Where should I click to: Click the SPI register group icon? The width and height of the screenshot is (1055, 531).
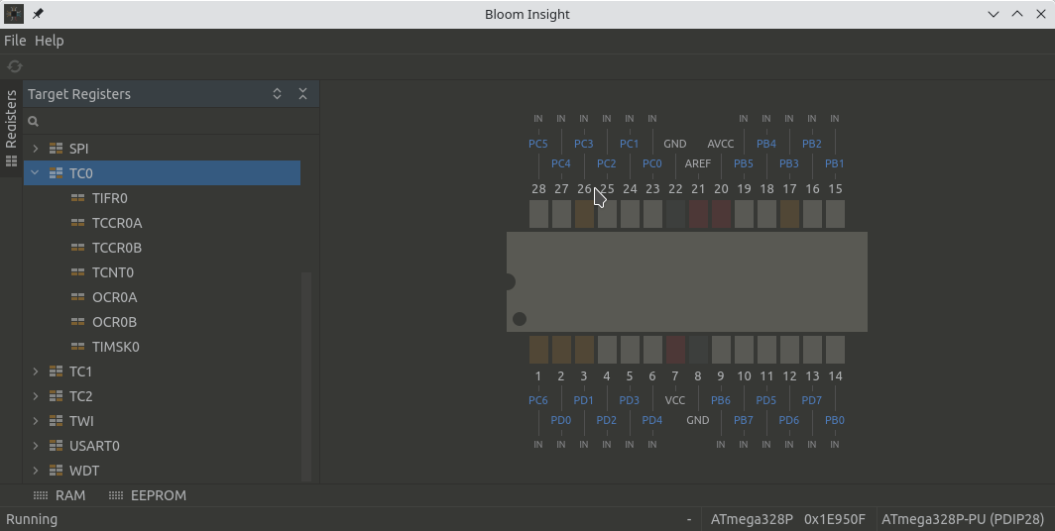(x=56, y=149)
